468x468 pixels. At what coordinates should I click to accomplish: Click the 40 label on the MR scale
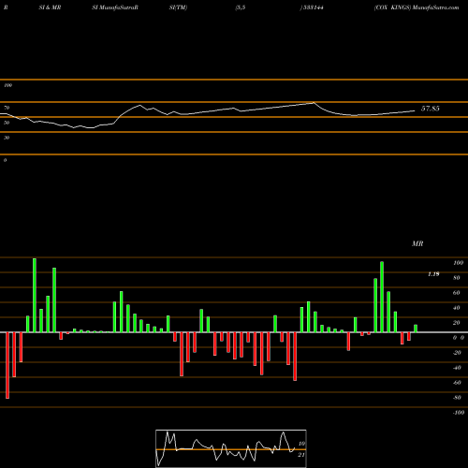click(x=457, y=308)
